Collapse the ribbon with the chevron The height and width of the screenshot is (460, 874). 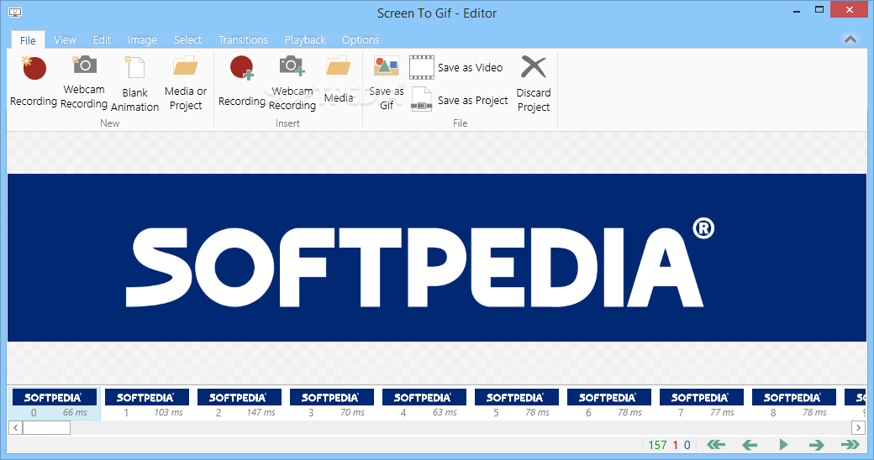click(850, 39)
